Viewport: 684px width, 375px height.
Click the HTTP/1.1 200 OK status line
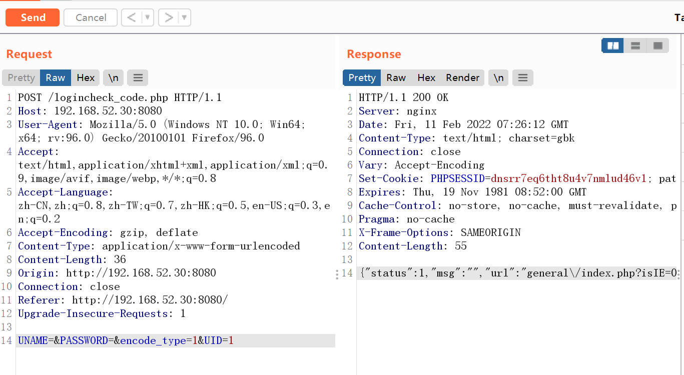403,97
